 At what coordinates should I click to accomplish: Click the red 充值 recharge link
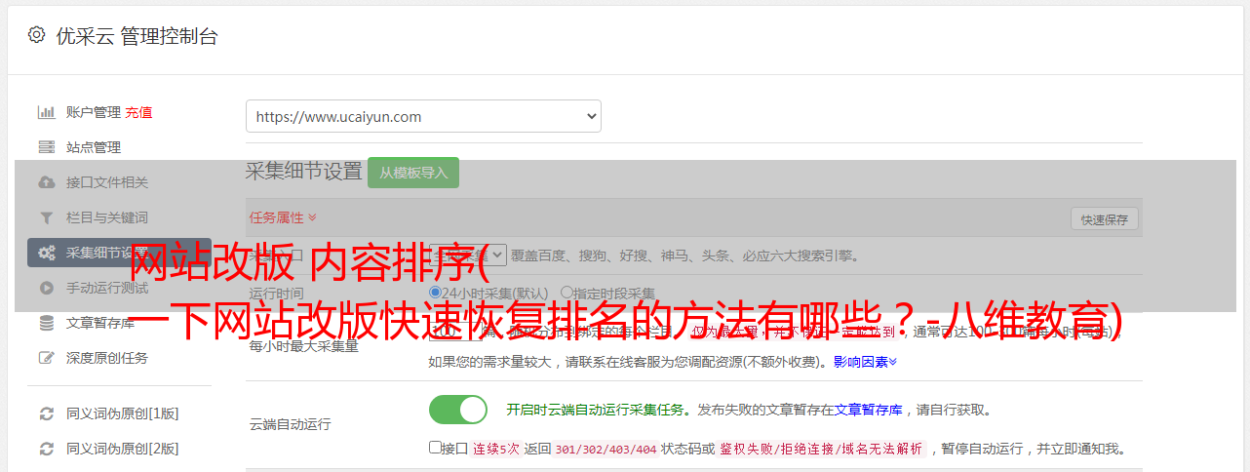138,112
